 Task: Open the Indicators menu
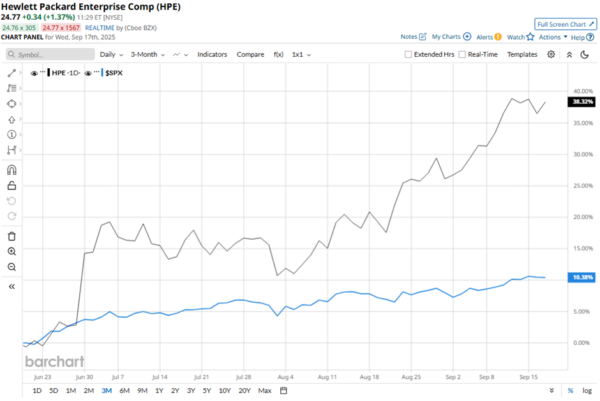click(212, 55)
